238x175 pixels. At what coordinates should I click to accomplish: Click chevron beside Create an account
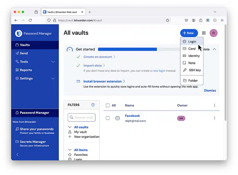114,57
